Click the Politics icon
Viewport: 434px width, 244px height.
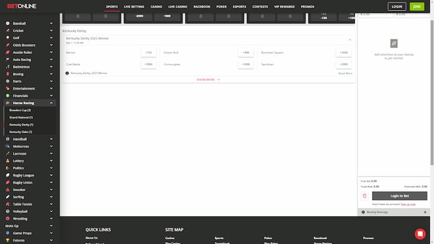pyautogui.click(x=8, y=168)
